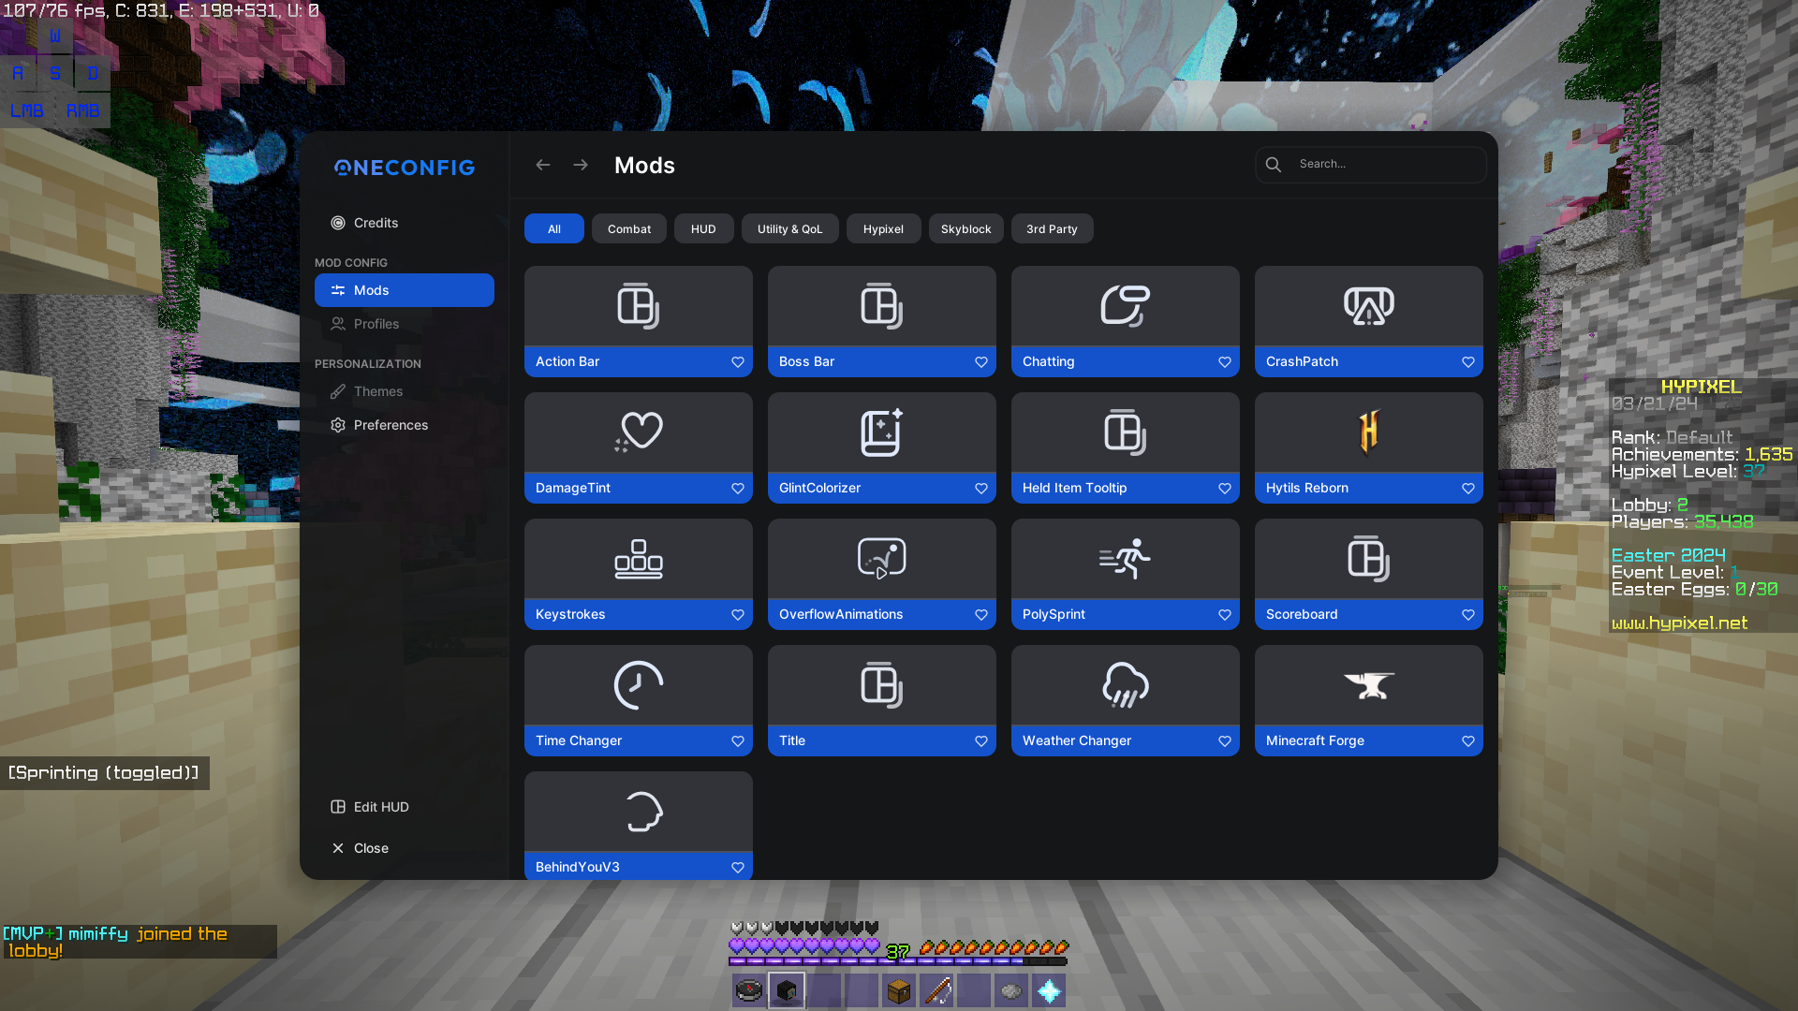This screenshot has width=1798, height=1011.
Task: Open Themes in the sidebar
Action: point(405,391)
